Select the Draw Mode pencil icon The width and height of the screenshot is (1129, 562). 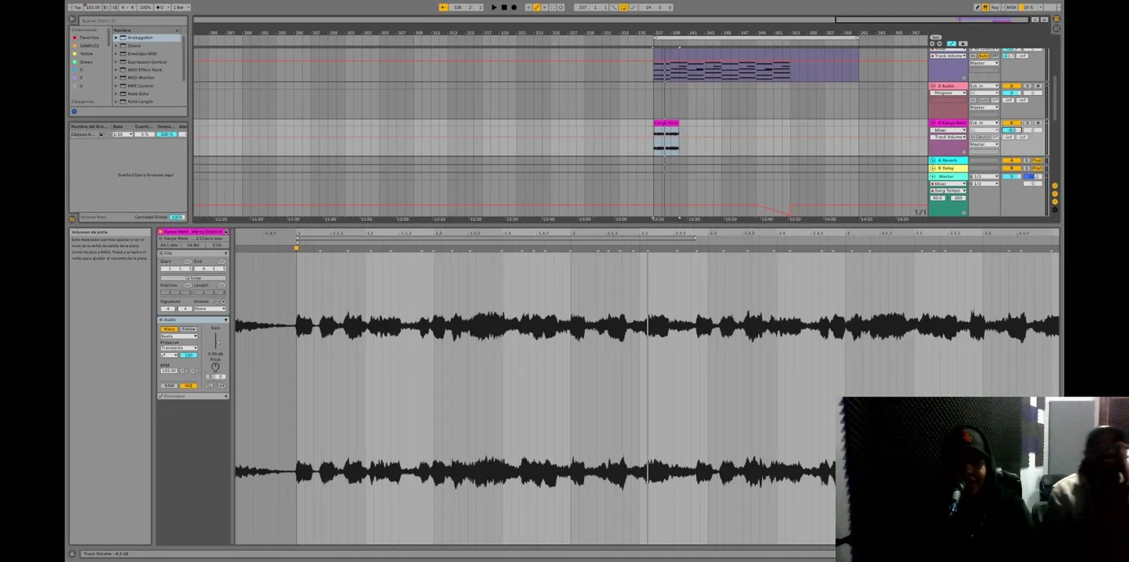[977, 7]
